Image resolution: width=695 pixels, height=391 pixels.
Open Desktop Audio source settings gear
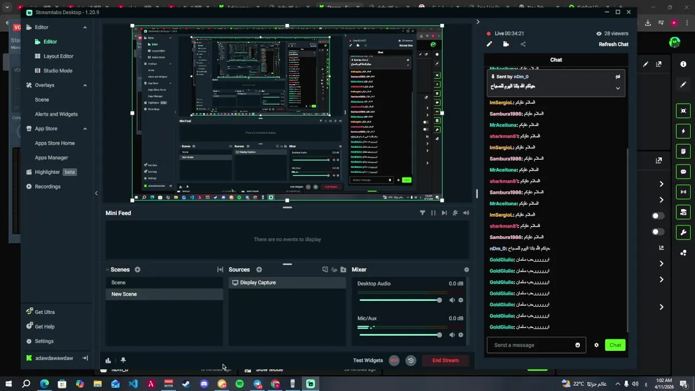pyautogui.click(x=461, y=300)
